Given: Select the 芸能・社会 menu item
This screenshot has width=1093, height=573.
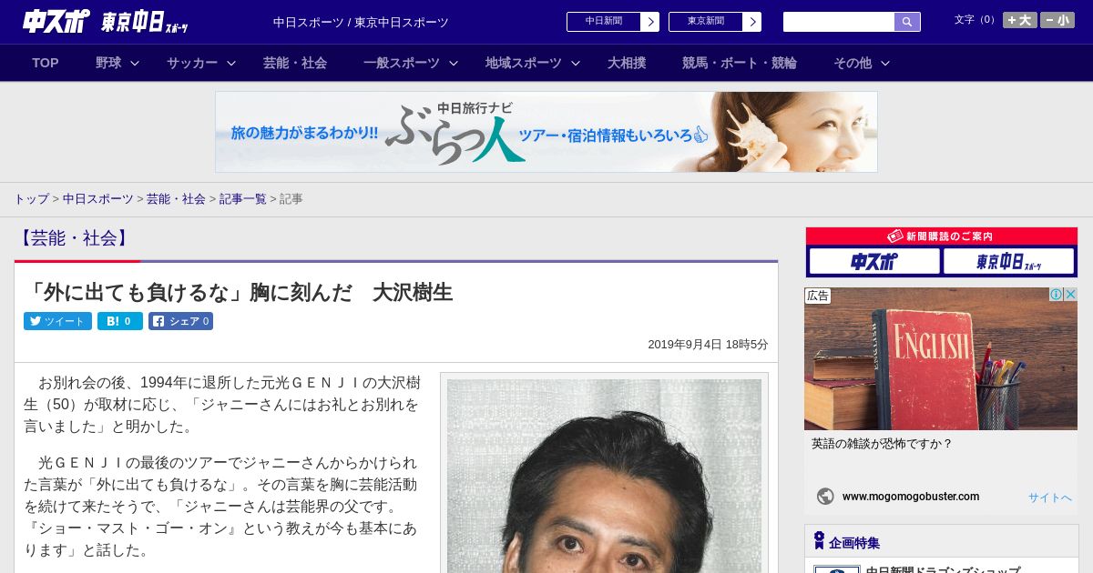Looking at the screenshot, I should [295, 63].
